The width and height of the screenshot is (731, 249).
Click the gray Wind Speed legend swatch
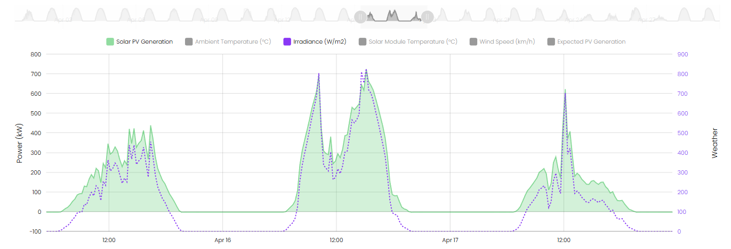pos(473,41)
